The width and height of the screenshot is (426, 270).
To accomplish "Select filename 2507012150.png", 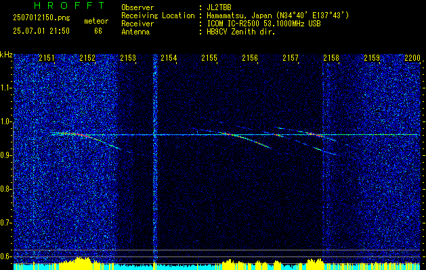I will tap(41, 18).
